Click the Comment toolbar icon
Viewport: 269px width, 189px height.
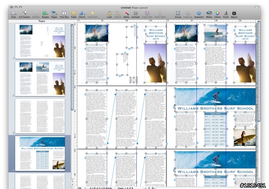[x=93, y=14]
